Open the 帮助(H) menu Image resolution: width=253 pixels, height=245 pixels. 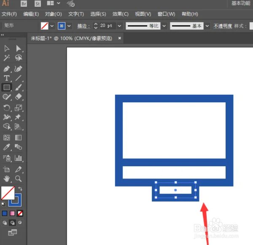[x=190, y=14]
